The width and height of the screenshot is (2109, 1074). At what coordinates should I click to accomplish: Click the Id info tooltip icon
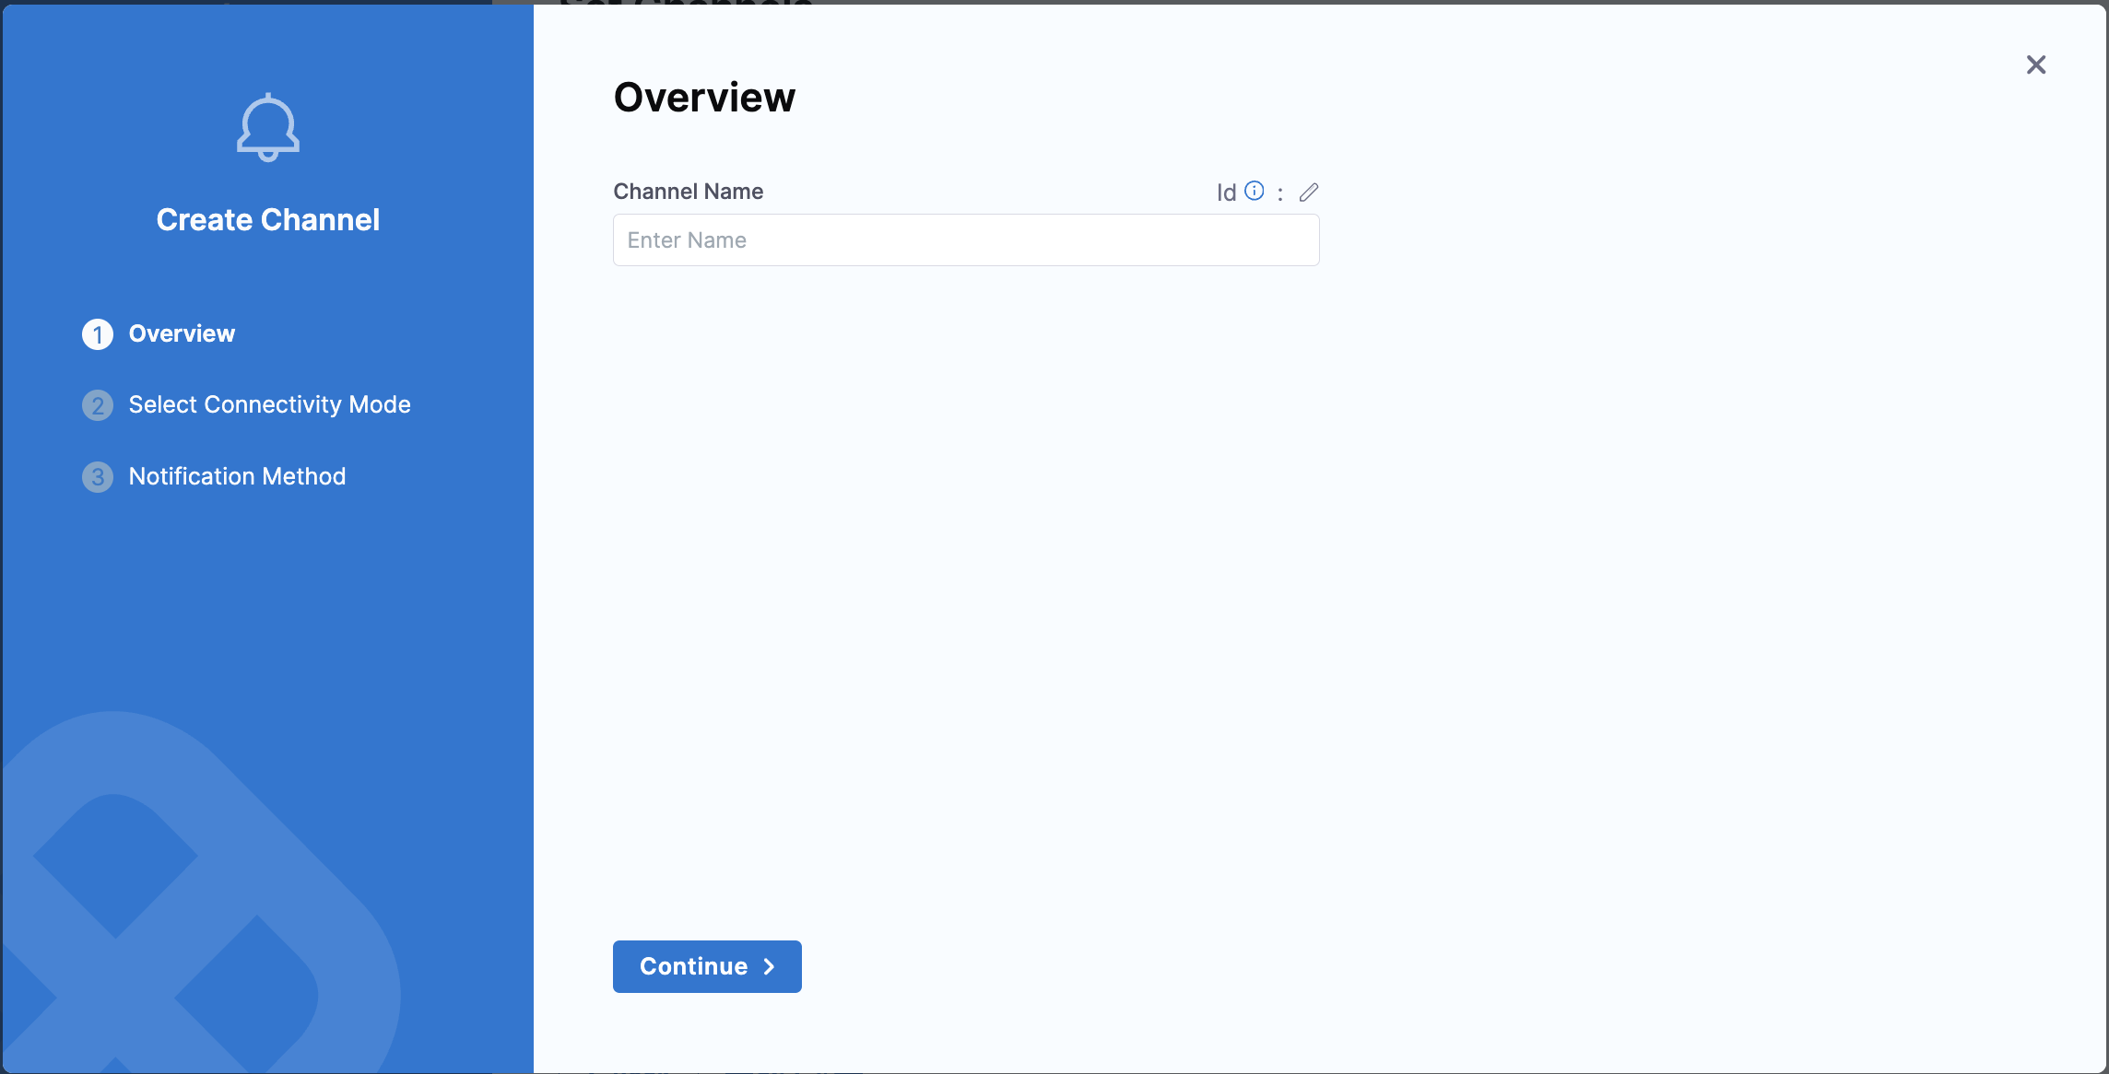tap(1254, 191)
